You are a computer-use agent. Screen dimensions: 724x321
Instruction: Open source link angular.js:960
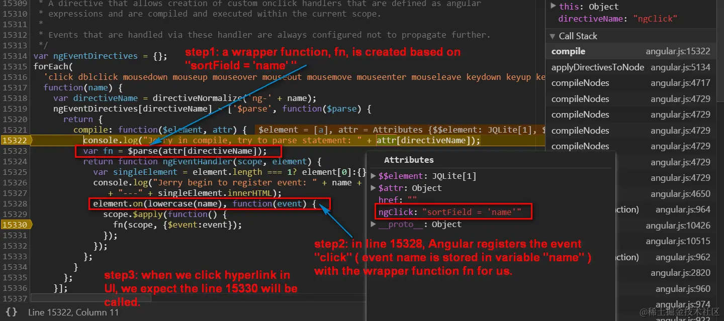[x=683, y=289]
